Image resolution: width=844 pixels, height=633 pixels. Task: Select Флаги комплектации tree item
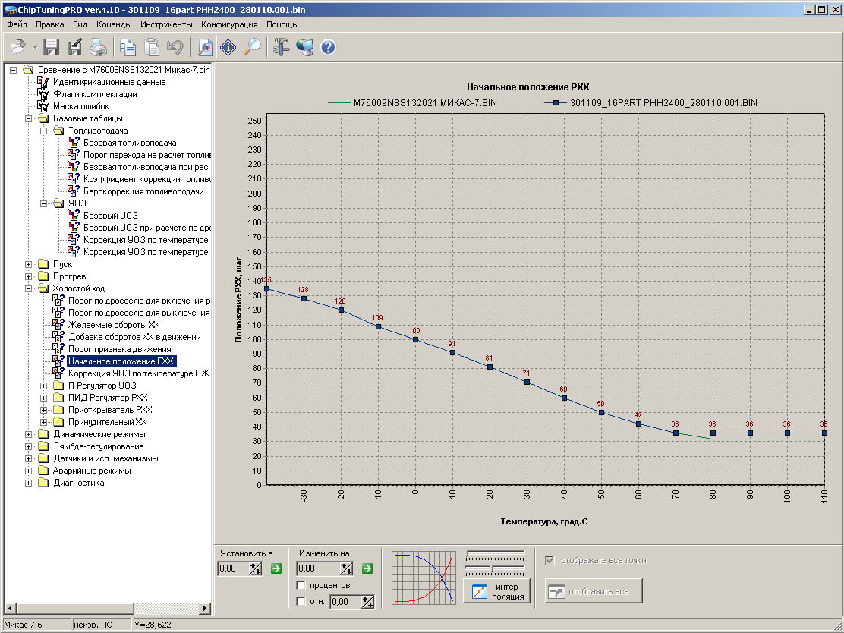95,94
